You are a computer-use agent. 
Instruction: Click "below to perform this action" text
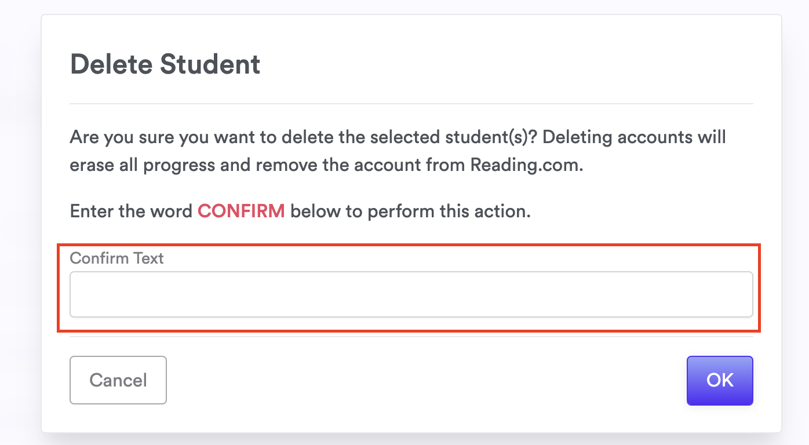click(410, 211)
